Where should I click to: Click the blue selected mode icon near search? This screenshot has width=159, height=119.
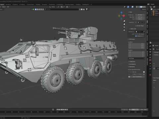(x=35, y=10)
